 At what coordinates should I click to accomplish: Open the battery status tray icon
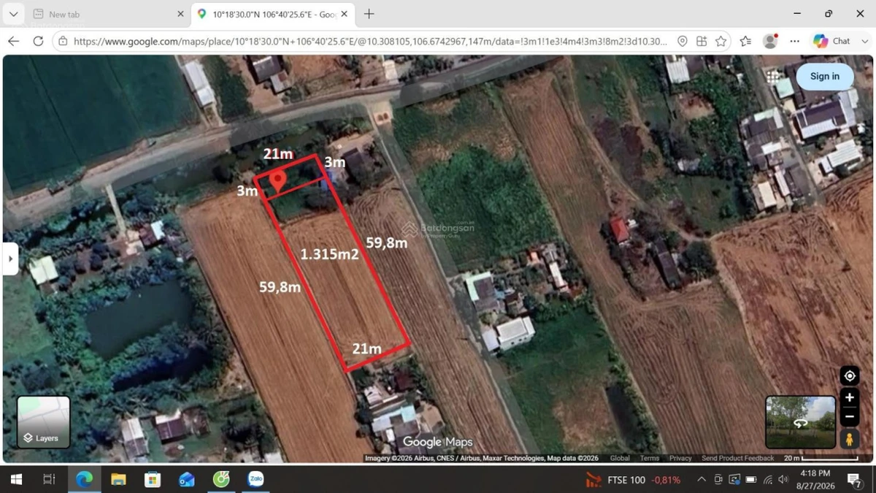coord(750,480)
